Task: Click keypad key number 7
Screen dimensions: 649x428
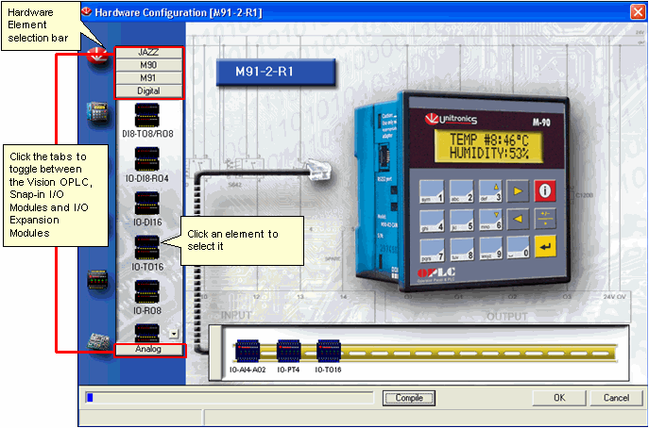Action: (432, 250)
